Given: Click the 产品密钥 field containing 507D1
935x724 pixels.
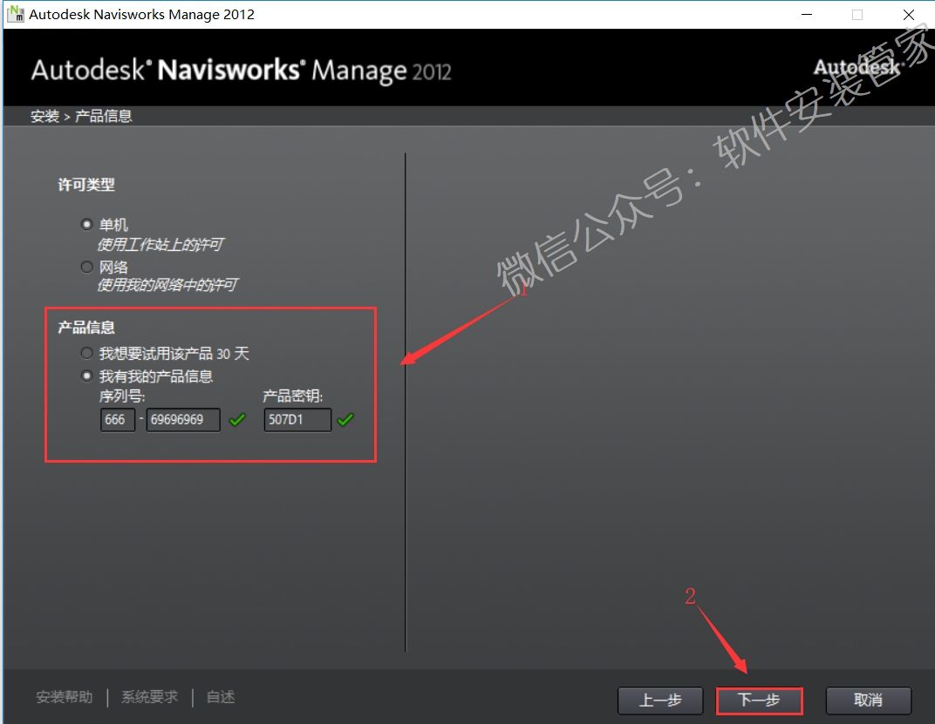Looking at the screenshot, I should (x=297, y=420).
